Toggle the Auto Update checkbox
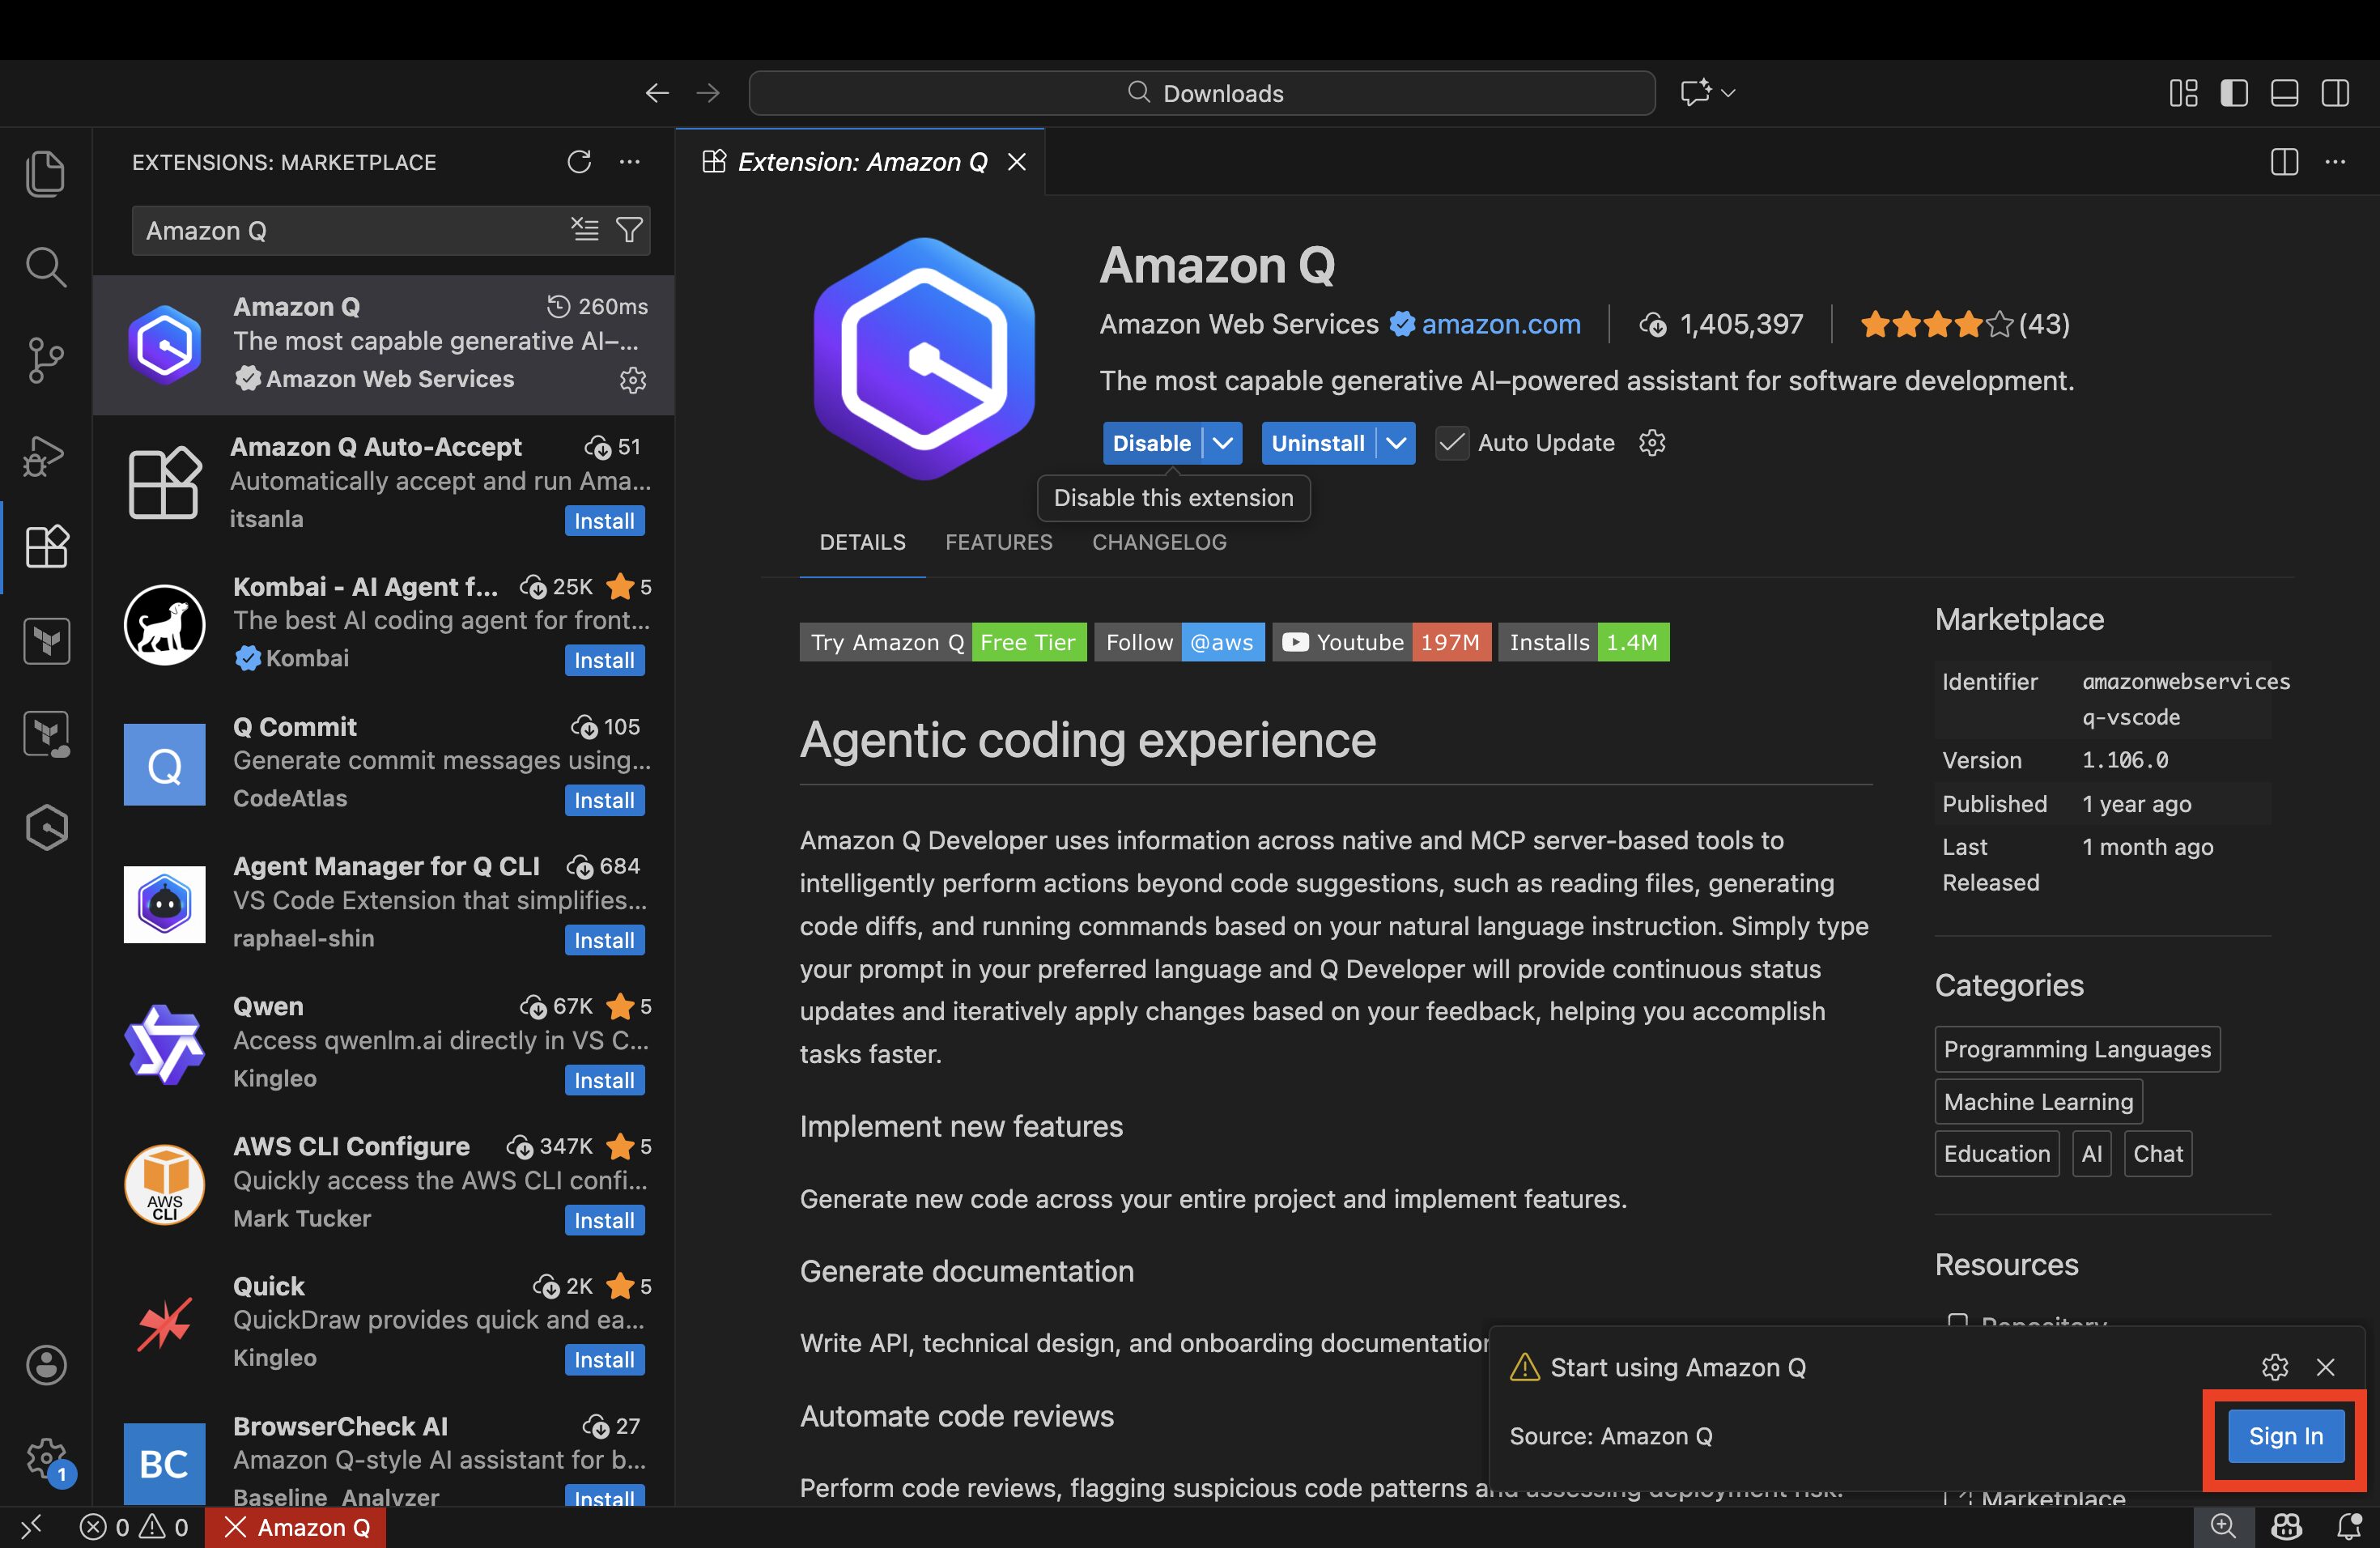The height and width of the screenshot is (1548, 2380). click(x=1452, y=443)
